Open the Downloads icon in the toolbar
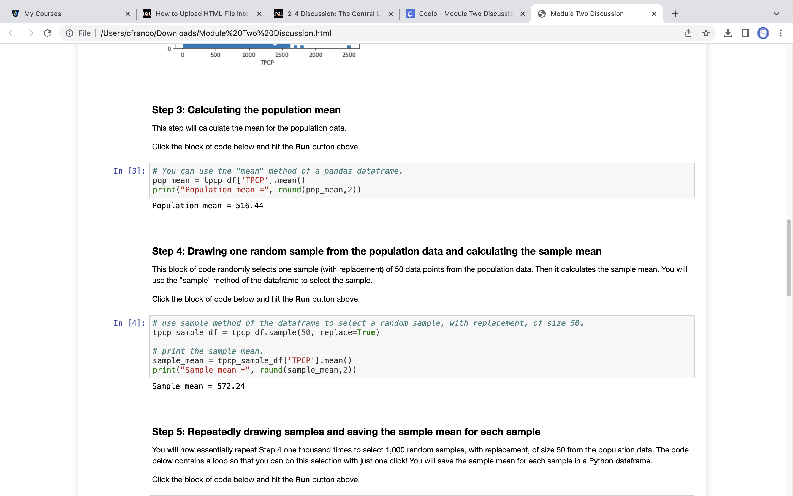This screenshot has width=793, height=496. pyautogui.click(x=728, y=33)
